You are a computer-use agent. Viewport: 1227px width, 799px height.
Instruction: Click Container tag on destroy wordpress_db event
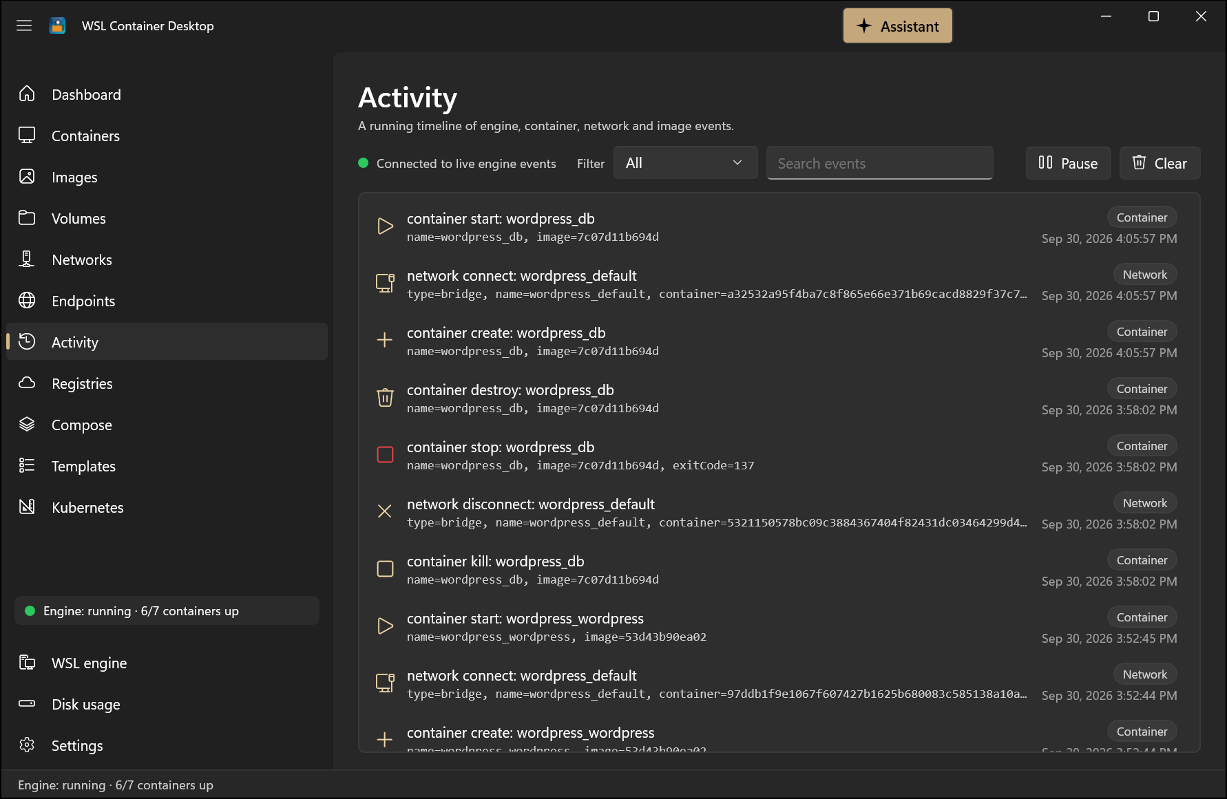pos(1142,389)
